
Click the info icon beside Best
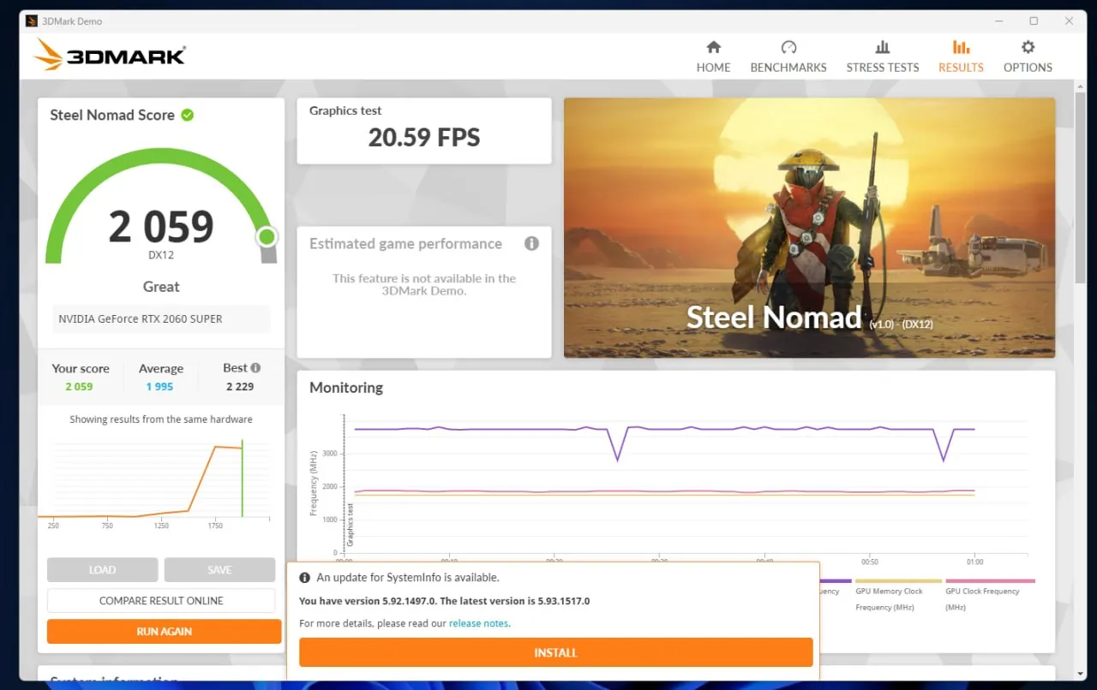tap(255, 367)
